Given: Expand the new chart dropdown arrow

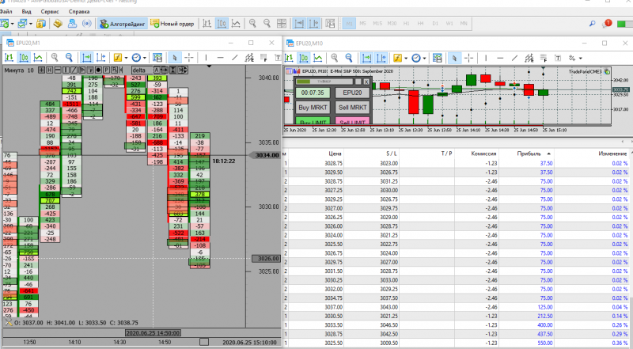Looking at the screenshot, I should click(x=12, y=24).
